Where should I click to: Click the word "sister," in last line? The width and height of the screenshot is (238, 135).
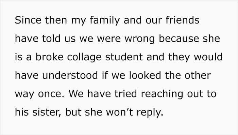(x=47, y=112)
